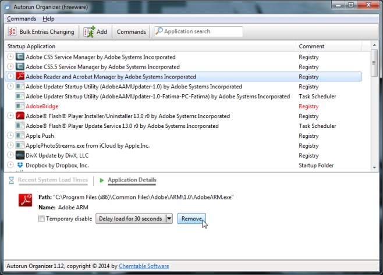Select DivX Update by DivX, LLC entry
This screenshot has width=383, height=275.
[57, 155]
